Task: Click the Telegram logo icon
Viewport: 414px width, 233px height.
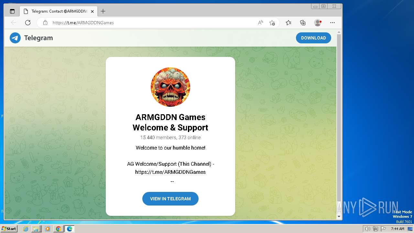Action: tap(15, 38)
